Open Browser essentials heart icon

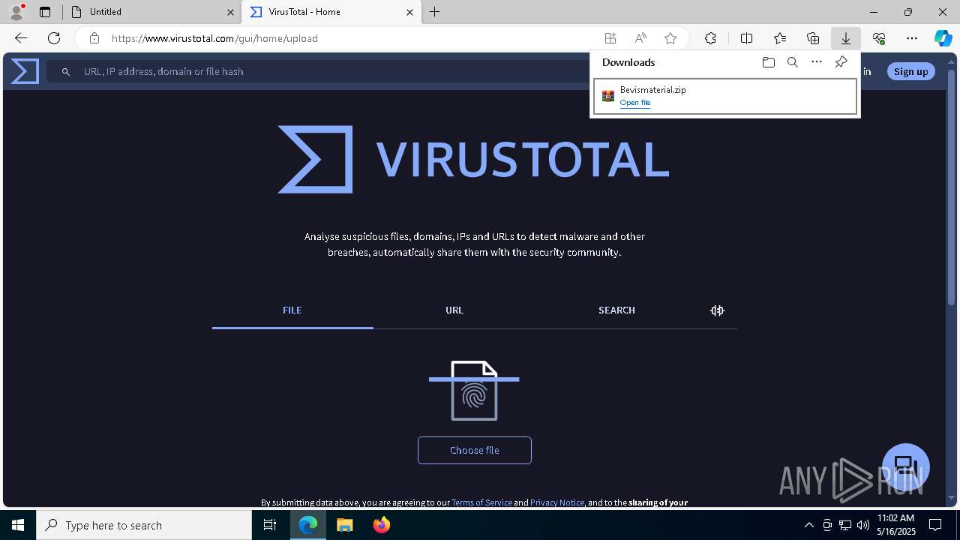click(x=879, y=38)
